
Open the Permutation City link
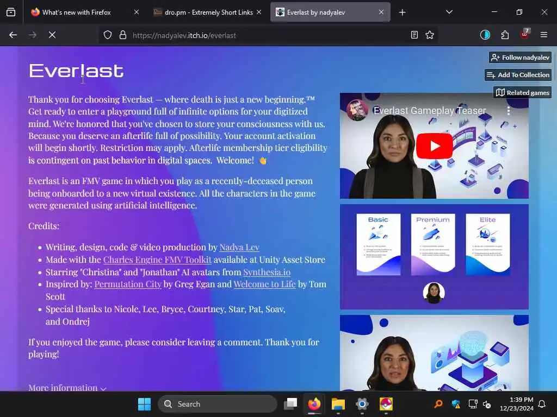click(x=128, y=284)
